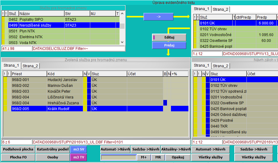Select 0112 TÚV spotrená row in Návrh záloh
The width and height of the screenshot is (278, 163).
coord(235,91)
